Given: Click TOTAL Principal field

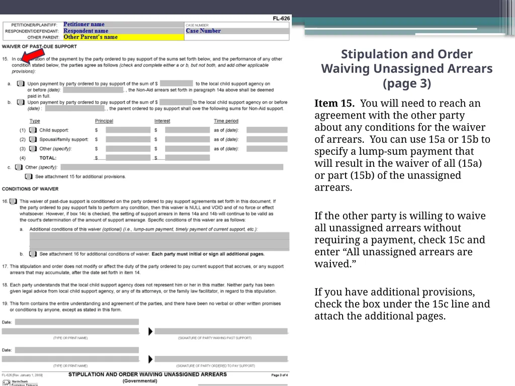Looking at the screenshot, I should tap(128, 158).
